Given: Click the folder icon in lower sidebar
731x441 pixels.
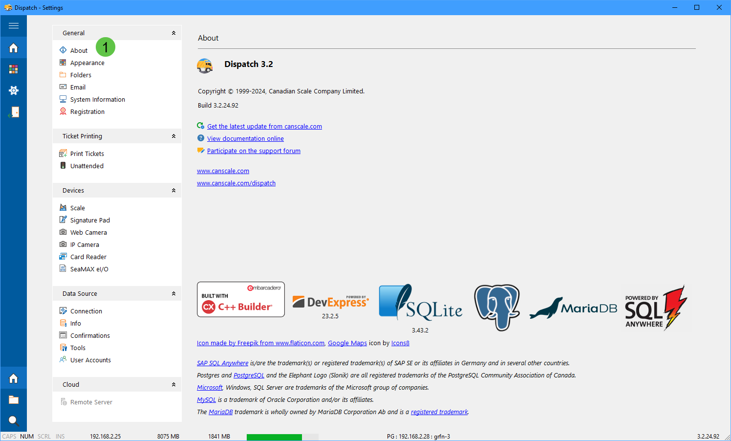Looking at the screenshot, I should pyautogui.click(x=14, y=399).
